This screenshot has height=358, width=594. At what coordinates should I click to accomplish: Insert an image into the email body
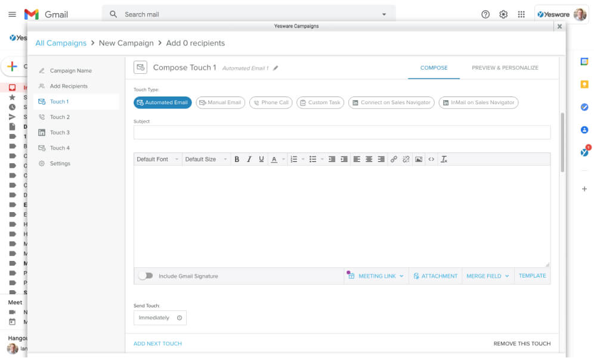(x=419, y=159)
